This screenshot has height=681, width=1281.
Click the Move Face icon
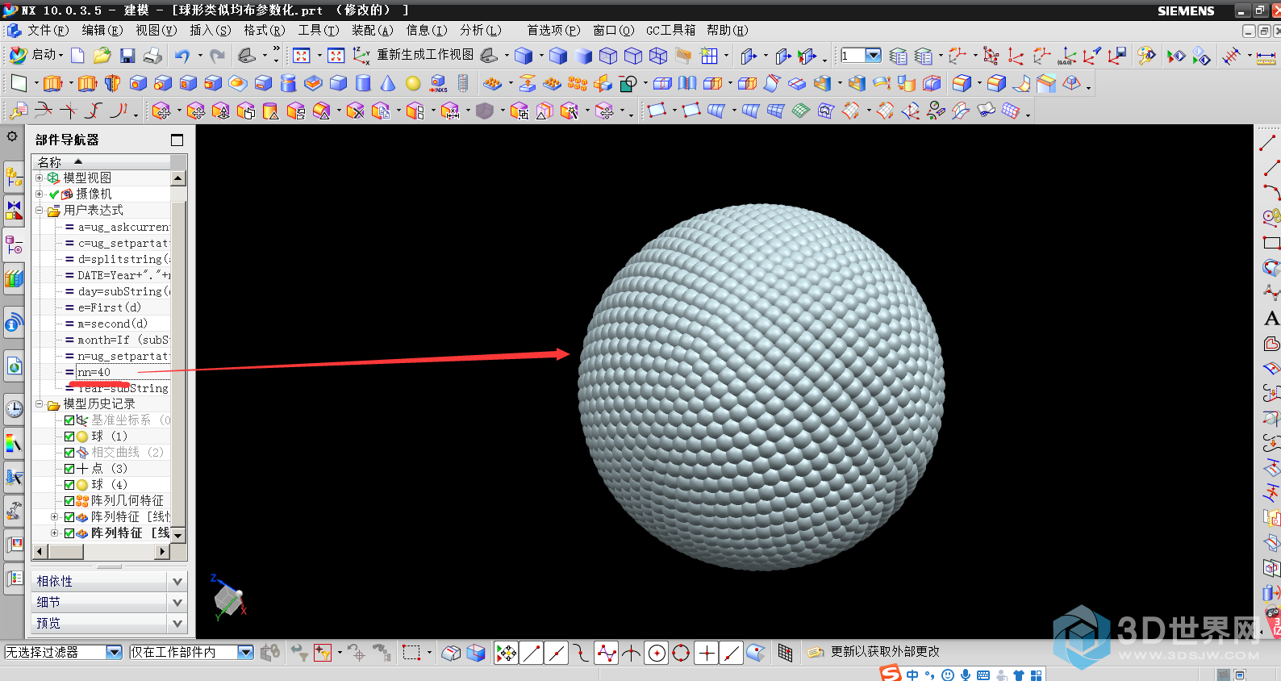[x=163, y=111]
